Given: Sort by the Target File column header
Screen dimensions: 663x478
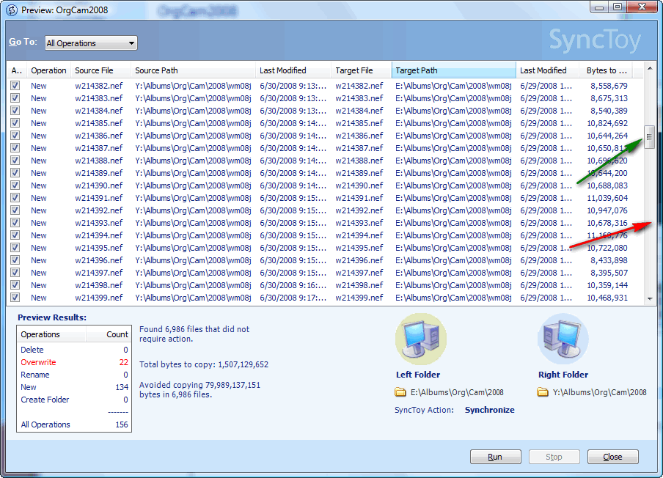Looking at the screenshot, I should point(362,70).
